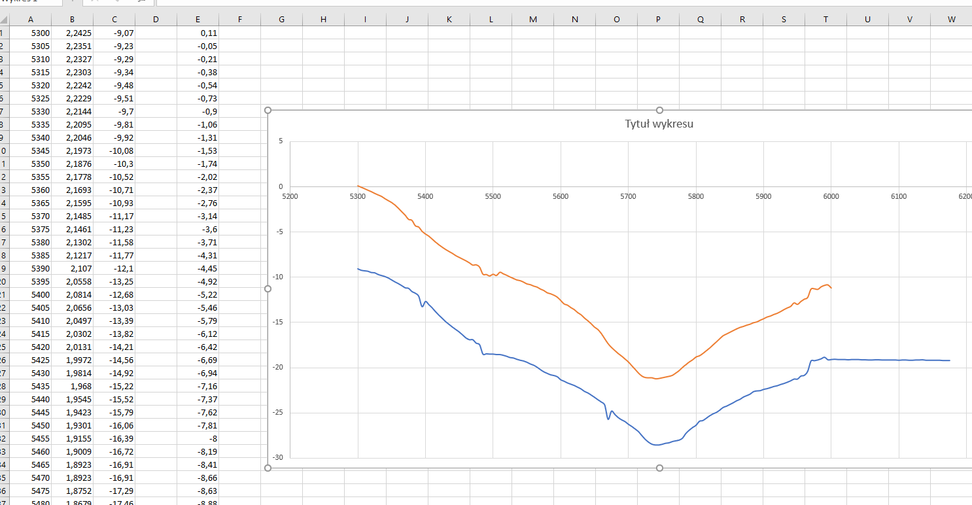This screenshot has width=972, height=505.
Task: Select column B header
Action: tap(72, 20)
